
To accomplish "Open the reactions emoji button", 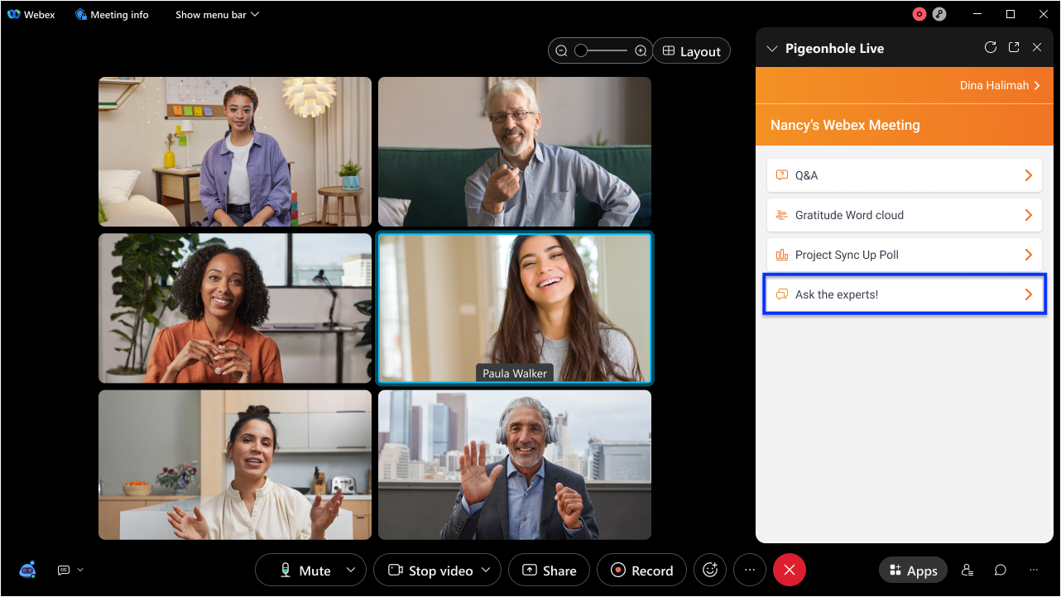I will coord(710,571).
